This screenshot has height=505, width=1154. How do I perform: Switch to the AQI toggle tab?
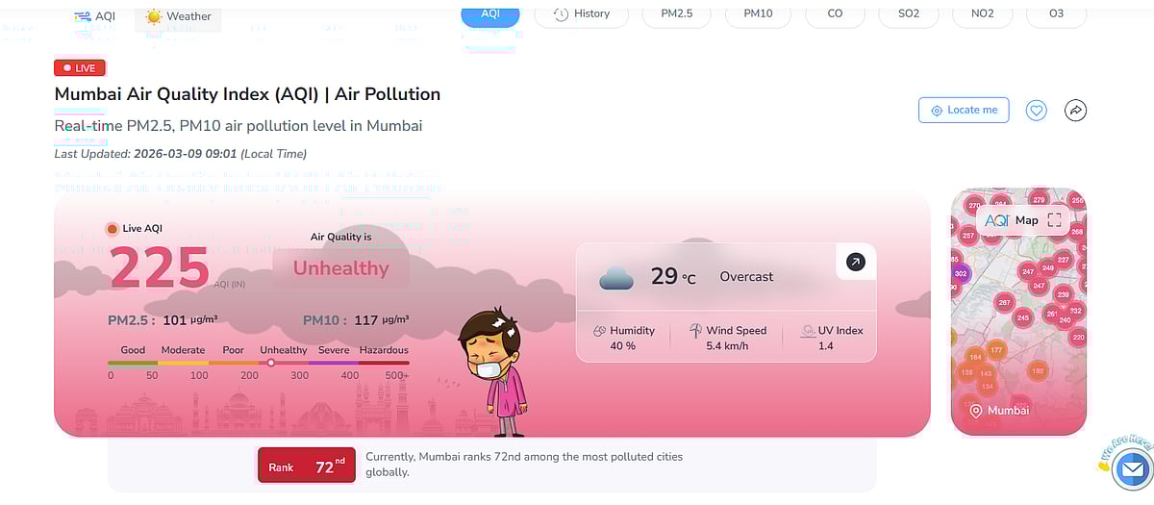(x=94, y=16)
